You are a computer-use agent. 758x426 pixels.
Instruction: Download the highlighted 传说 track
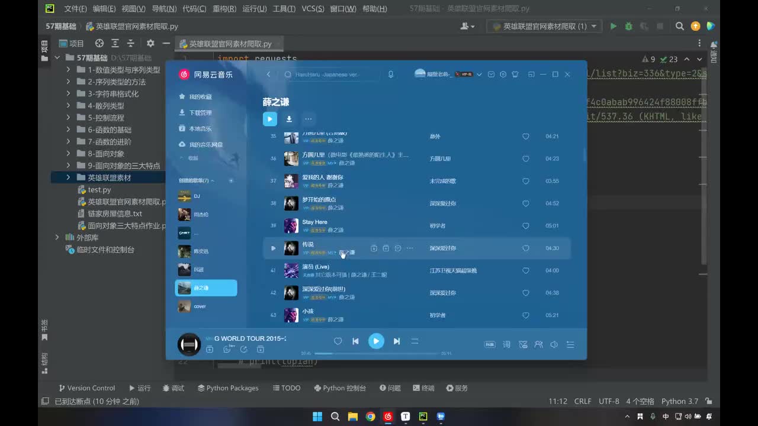374,248
